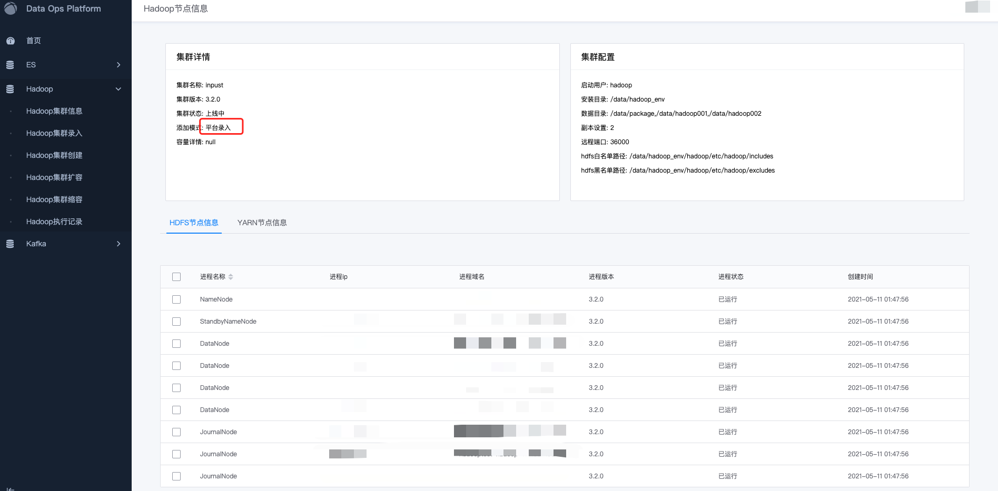Image resolution: width=998 pixels, height=491 pixels.
Task: Click the Hadoop节点信息 page title
Action: point(175,8)
